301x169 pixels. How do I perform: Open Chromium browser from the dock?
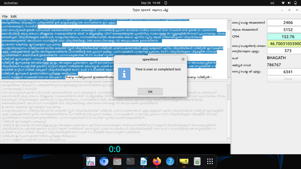point(104,161)
